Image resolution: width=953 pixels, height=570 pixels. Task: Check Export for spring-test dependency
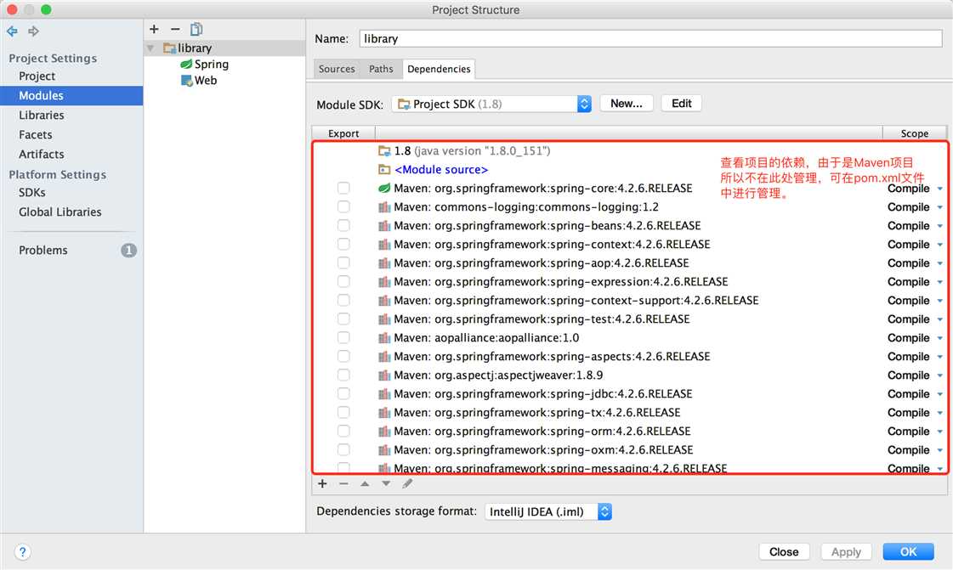click(x=343, y=319)
